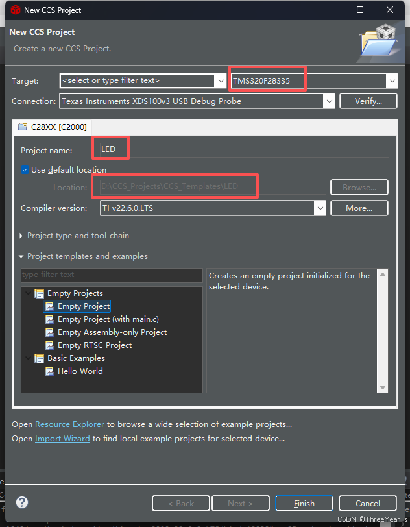The height and width of the screenshot is (527, 410).
Task: Click the templates type filter text field
Action: (112, 275)
